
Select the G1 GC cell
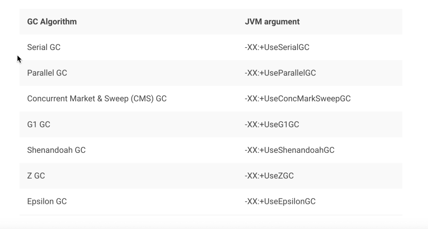(38, 124)
